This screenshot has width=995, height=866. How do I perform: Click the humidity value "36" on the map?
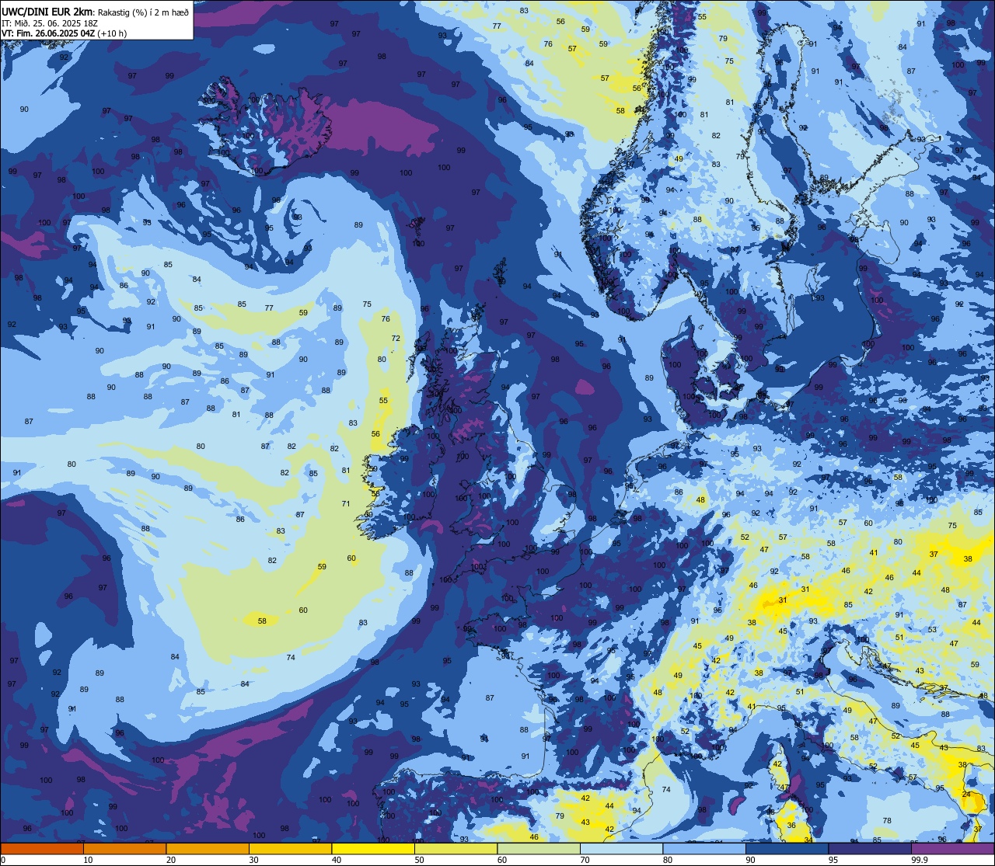click(791, 826)
